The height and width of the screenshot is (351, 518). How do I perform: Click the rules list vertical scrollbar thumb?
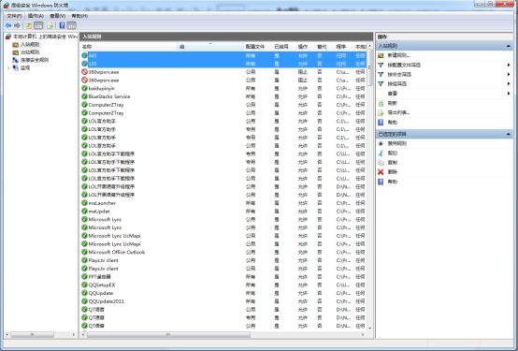pyautogui.click(x=369, y=66)
